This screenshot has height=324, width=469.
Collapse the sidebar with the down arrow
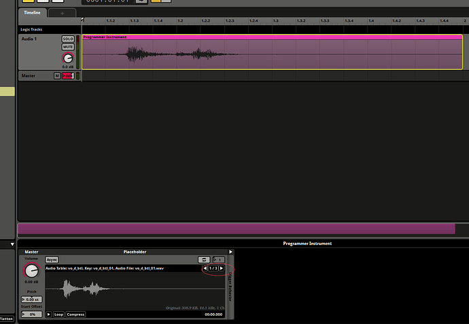(12, 244)
